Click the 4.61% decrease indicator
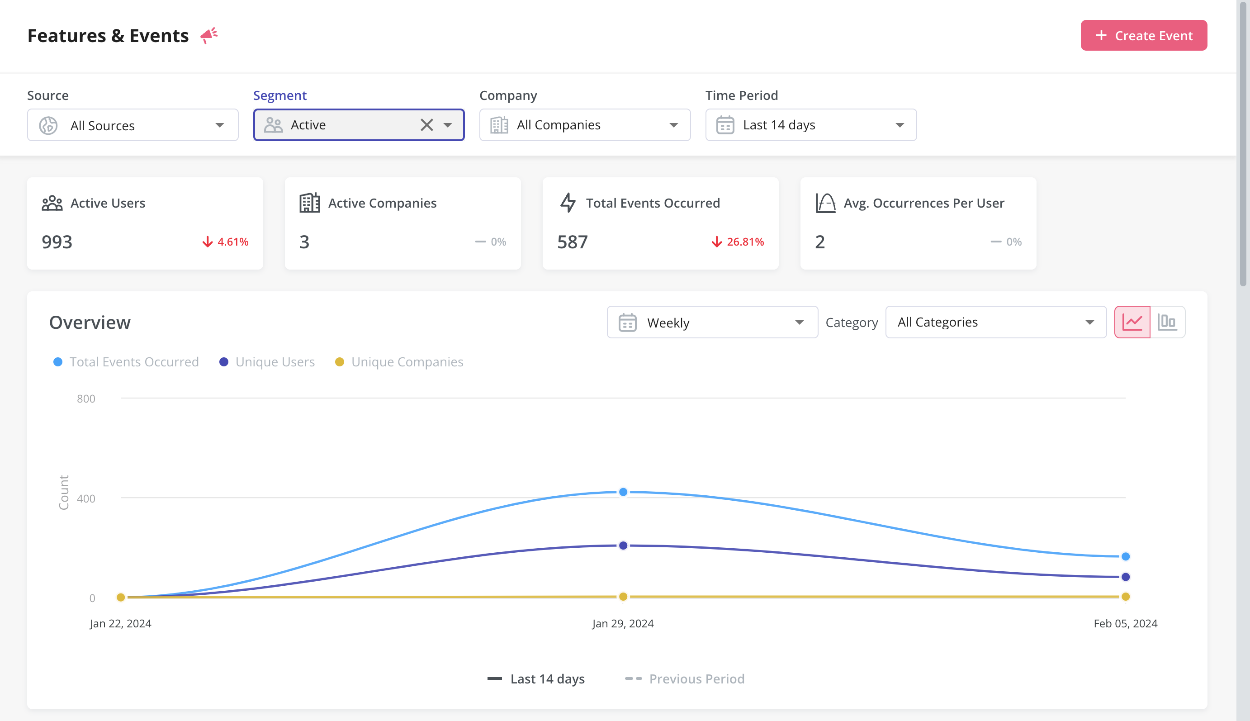 click(226, 242)
